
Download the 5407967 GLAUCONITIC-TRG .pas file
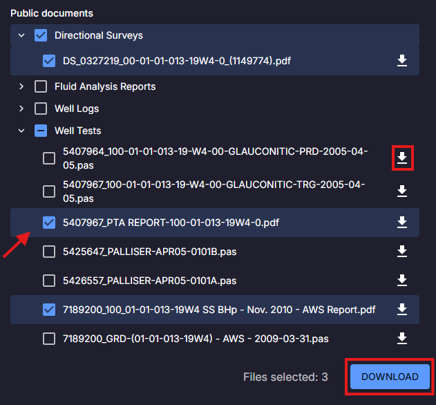(402, 191)
